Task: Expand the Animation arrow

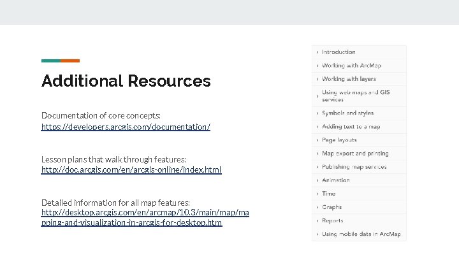Action: pos(317,180)
